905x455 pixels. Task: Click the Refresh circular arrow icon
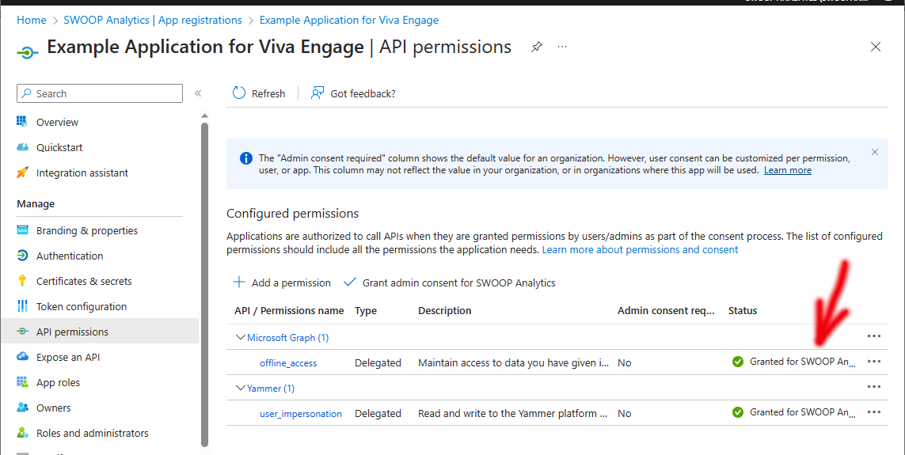point(239,93)
